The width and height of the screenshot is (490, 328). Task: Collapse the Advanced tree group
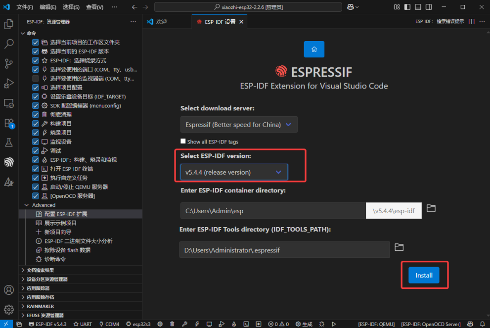pyautogui.click(x=27, y=205)
